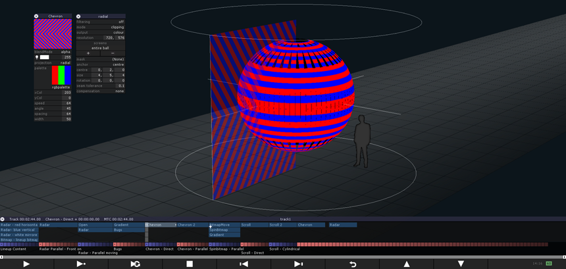The width and height of the screenshot is (566, 269).
Task: Click the green 60 fps indicator
Action: (549, 264)
